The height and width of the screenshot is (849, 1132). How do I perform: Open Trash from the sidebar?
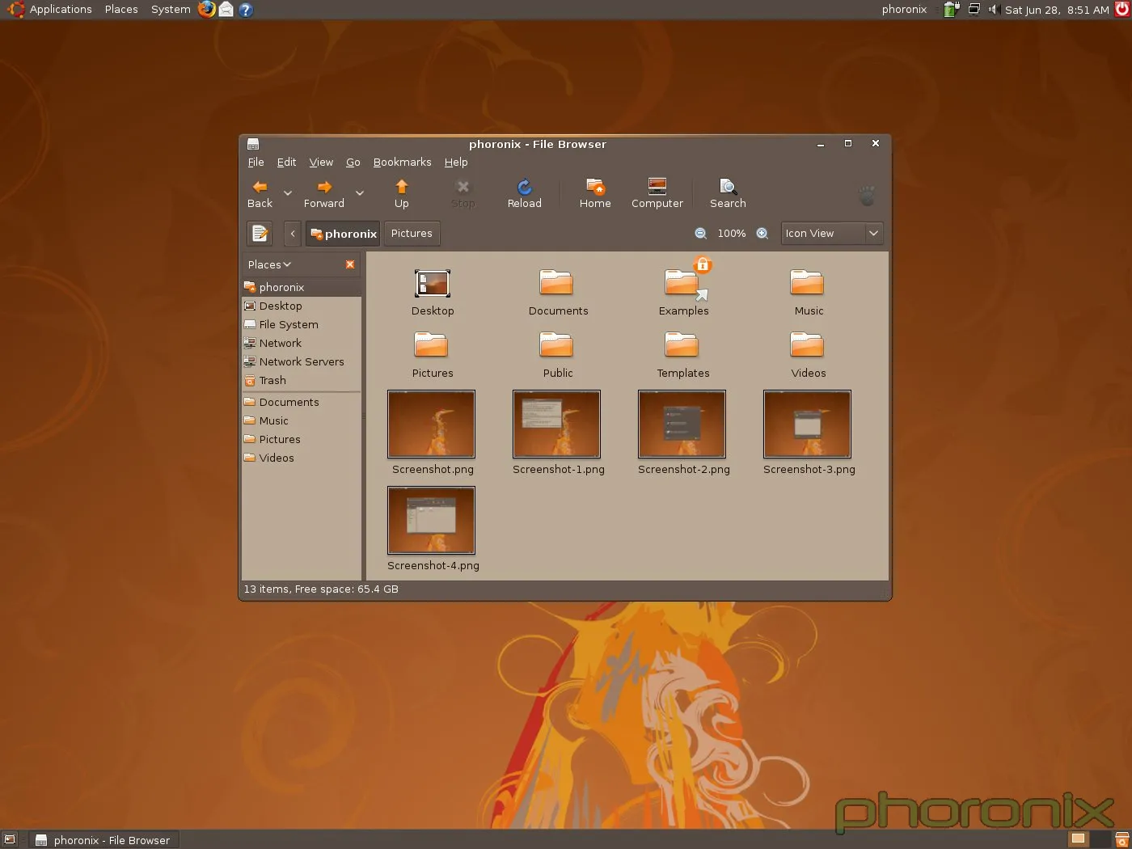[x=301, y=380]
